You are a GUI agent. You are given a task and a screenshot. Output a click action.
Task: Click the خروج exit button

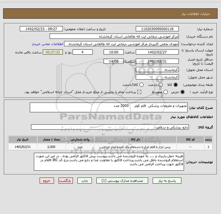point(47,181)
